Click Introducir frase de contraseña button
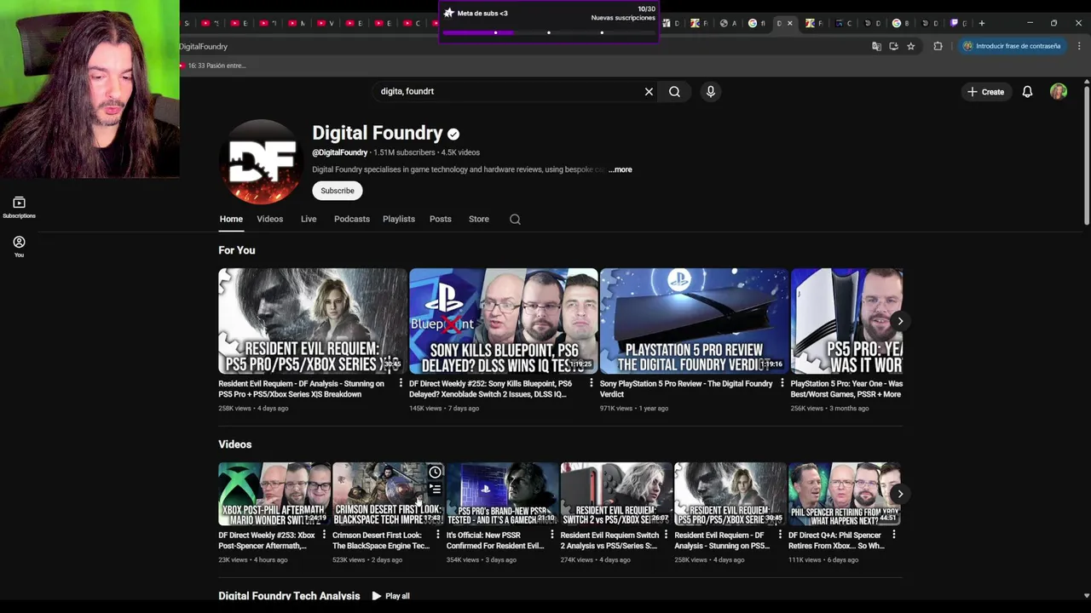The height and width of the screenshot is (613, 1091). [1012, 46]
